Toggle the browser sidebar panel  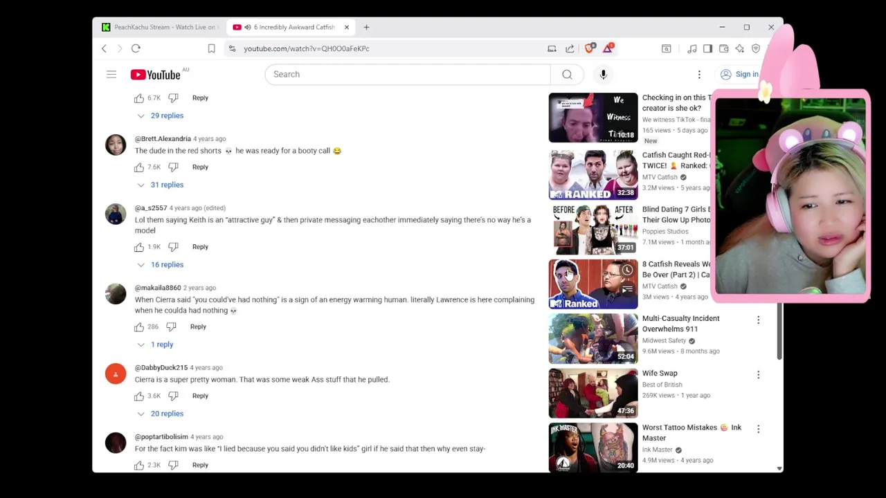pos(707,48)
